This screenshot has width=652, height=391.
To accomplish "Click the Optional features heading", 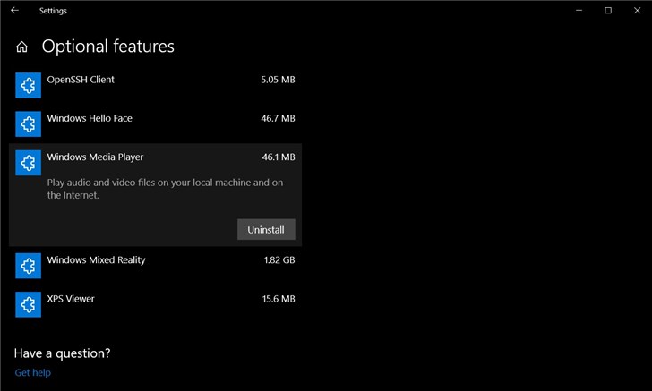I will pyautogui.click(x=108, y=47).
